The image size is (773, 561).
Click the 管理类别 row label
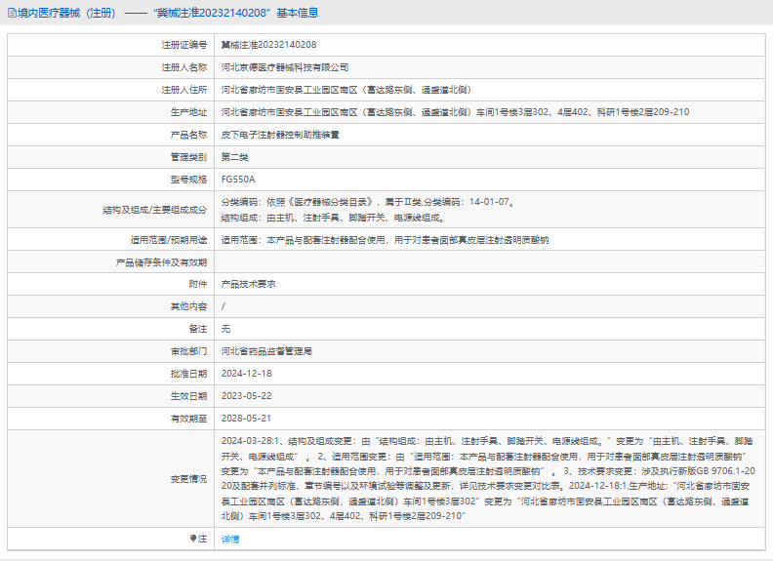(x=188, y=157)
